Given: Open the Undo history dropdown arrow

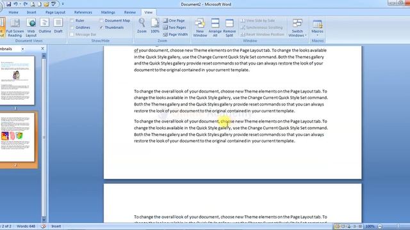Looking at the screenshot, I should pos(20,4).
